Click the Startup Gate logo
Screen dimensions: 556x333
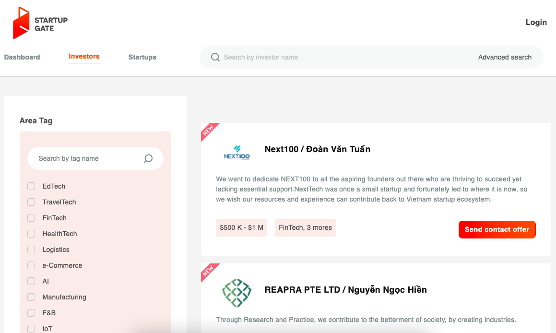tap(40, 23)
